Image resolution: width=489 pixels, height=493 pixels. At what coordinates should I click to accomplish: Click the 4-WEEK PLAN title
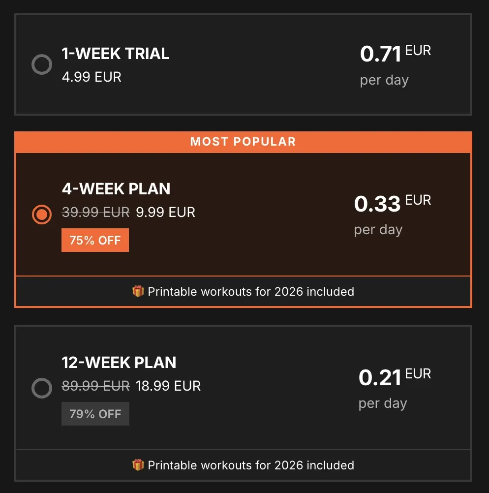tap(116, 188)
